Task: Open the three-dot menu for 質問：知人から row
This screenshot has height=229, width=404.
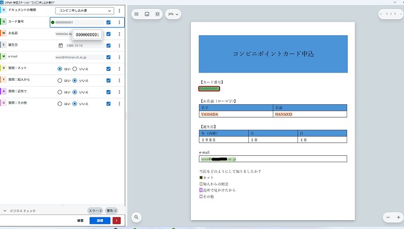Action: pos(119,80)
